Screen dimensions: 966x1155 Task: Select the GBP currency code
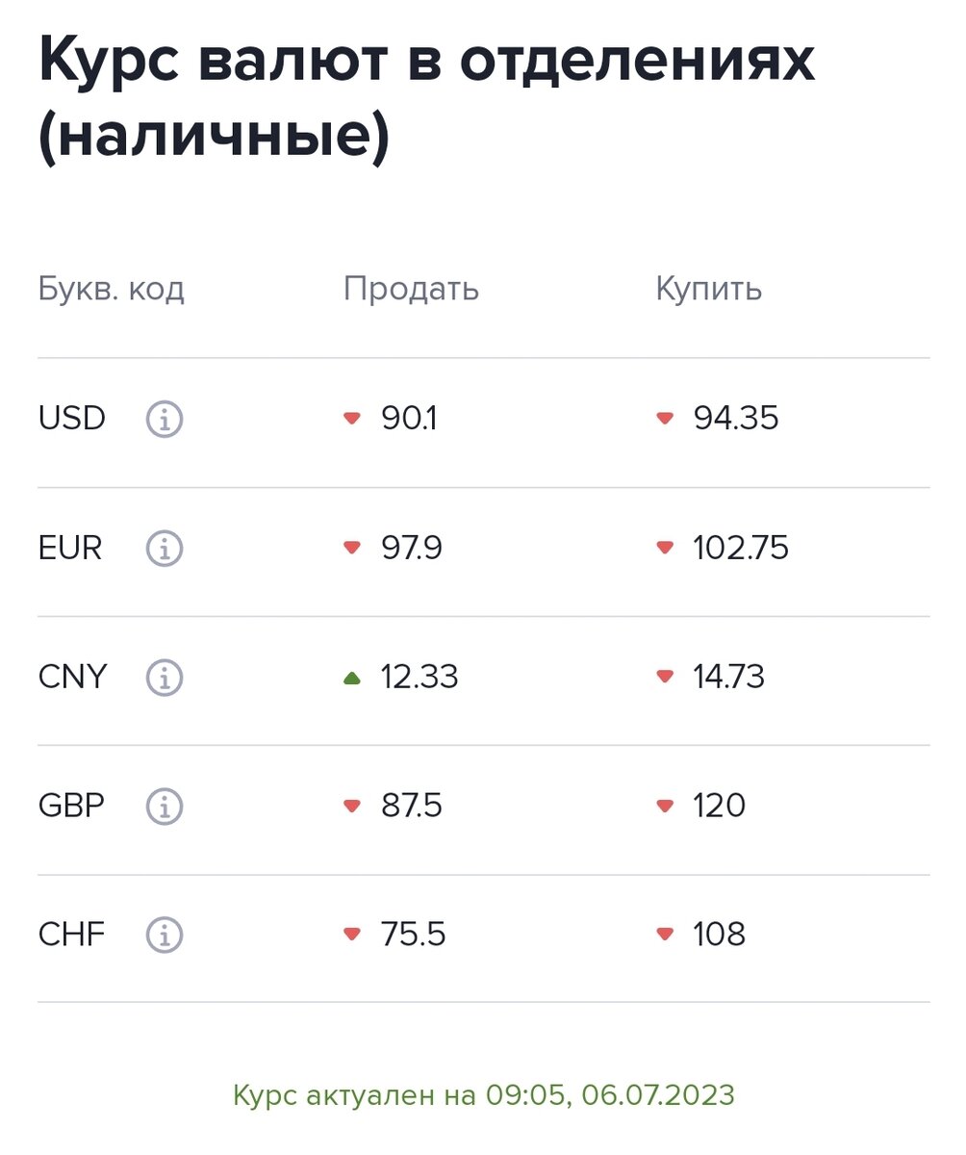(71, 806)
